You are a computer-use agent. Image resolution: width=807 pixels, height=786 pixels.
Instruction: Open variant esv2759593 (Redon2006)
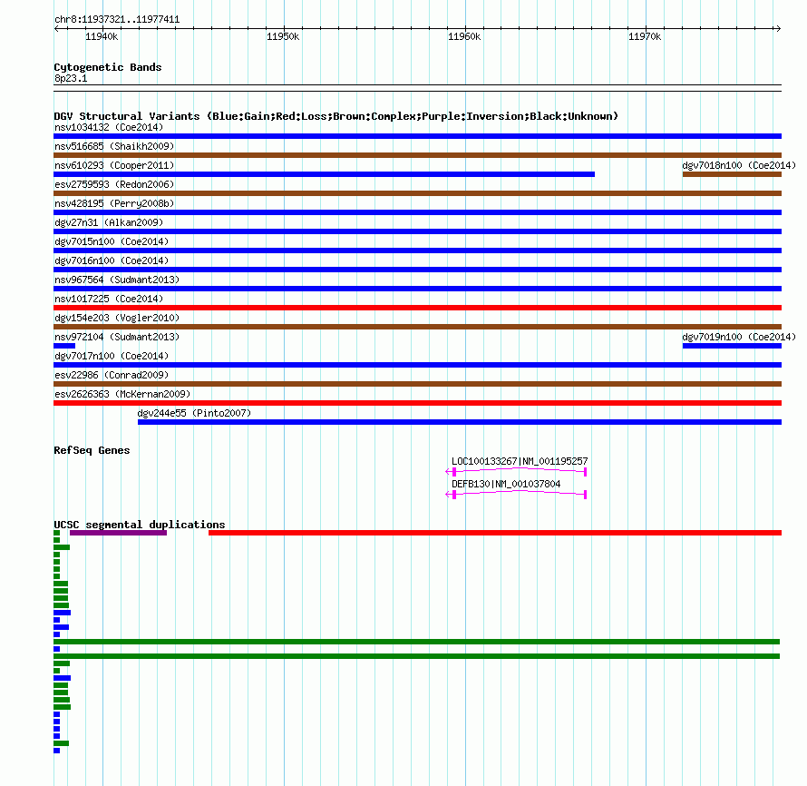click(x=114, y=184)
